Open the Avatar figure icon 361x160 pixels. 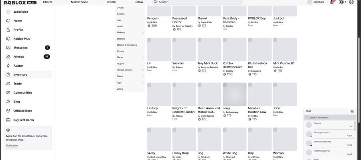8,66
